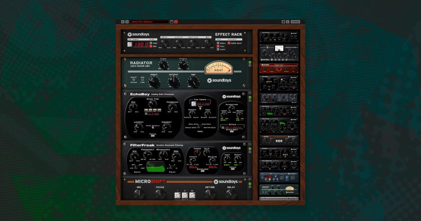The image size is (421, 221).
Task: Go to next preset with right arrow
Action: [127, 22]
